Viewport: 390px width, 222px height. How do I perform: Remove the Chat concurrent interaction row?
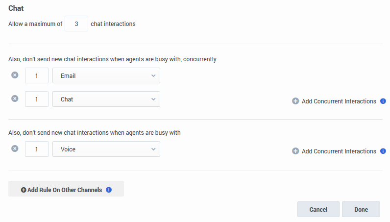15,99
